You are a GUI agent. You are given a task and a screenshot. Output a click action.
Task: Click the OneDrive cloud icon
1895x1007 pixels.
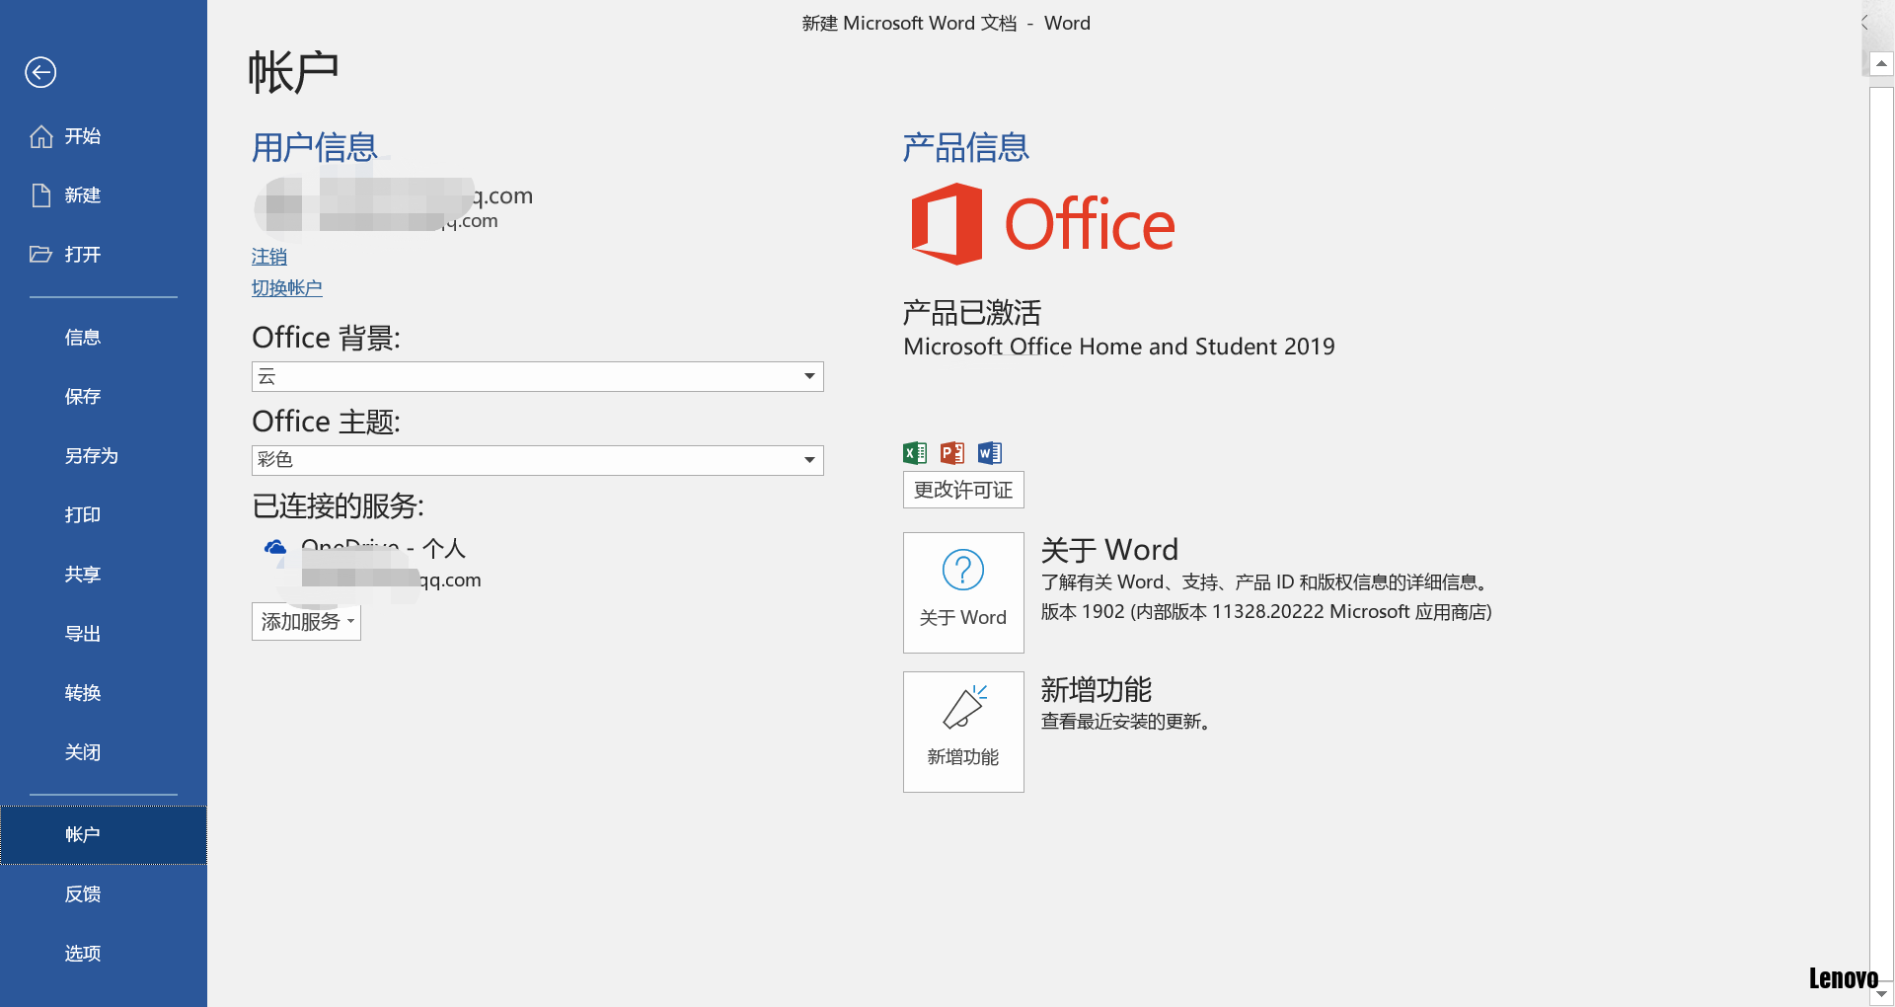coord(275,547)
